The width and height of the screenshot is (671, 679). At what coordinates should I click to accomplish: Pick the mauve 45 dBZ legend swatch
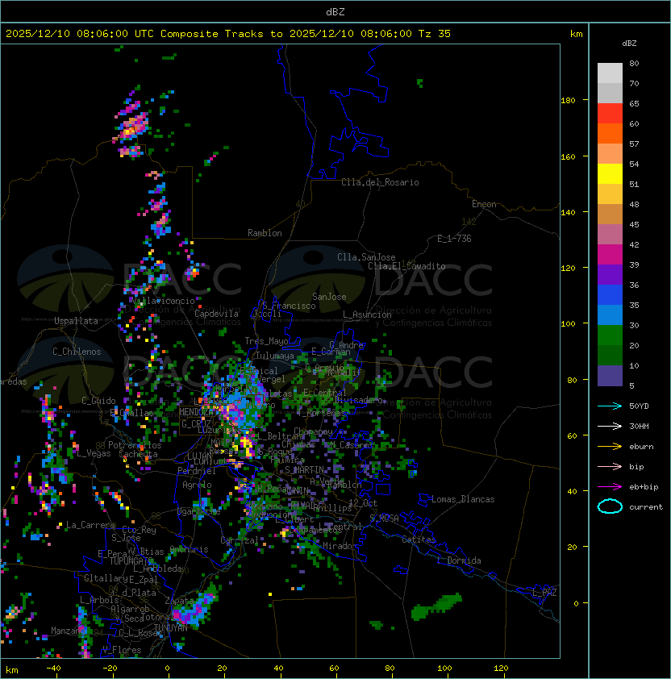(x=610, y=235)
